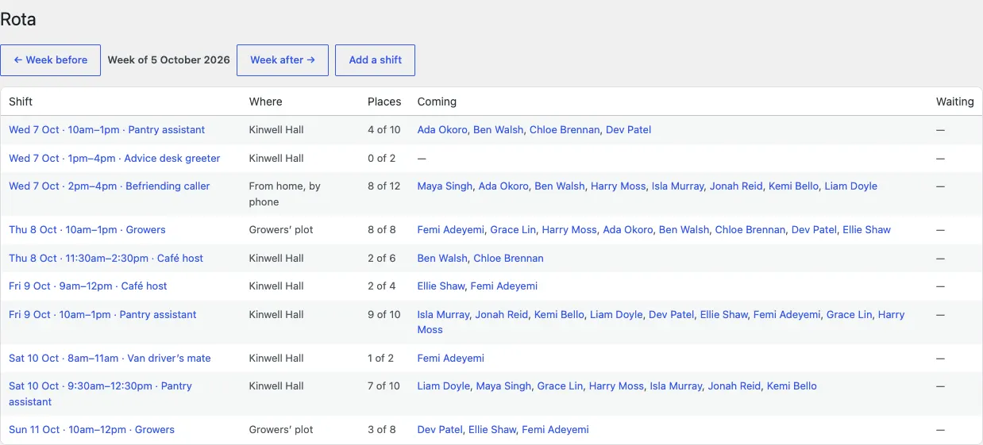Screen dimensions: 983x445
Task: Open Wed 7 Oct Befriending caller shift
Action: click(x=110, y=186)
